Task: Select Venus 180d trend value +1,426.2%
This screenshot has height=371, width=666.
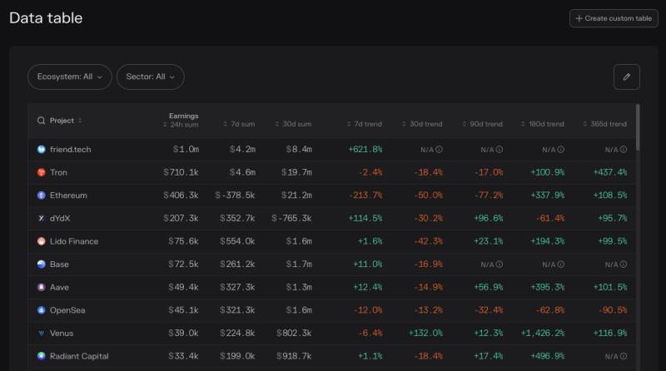Action: tap(543, 334)
